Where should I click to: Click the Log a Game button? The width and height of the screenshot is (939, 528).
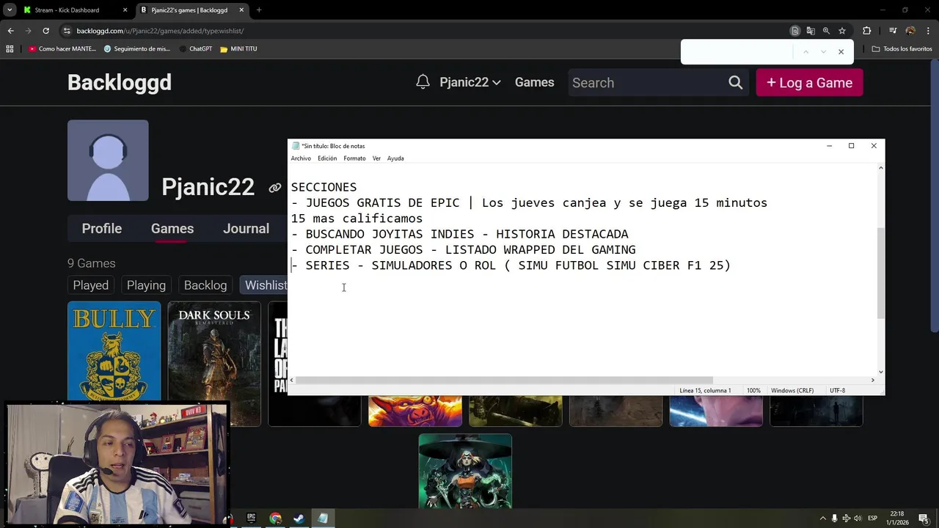click(809, 82)
